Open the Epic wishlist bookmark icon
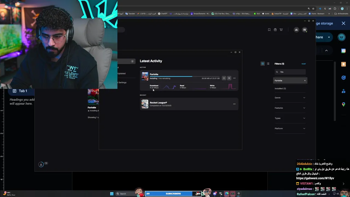This screenshot has width=350, height=197. 269,30
